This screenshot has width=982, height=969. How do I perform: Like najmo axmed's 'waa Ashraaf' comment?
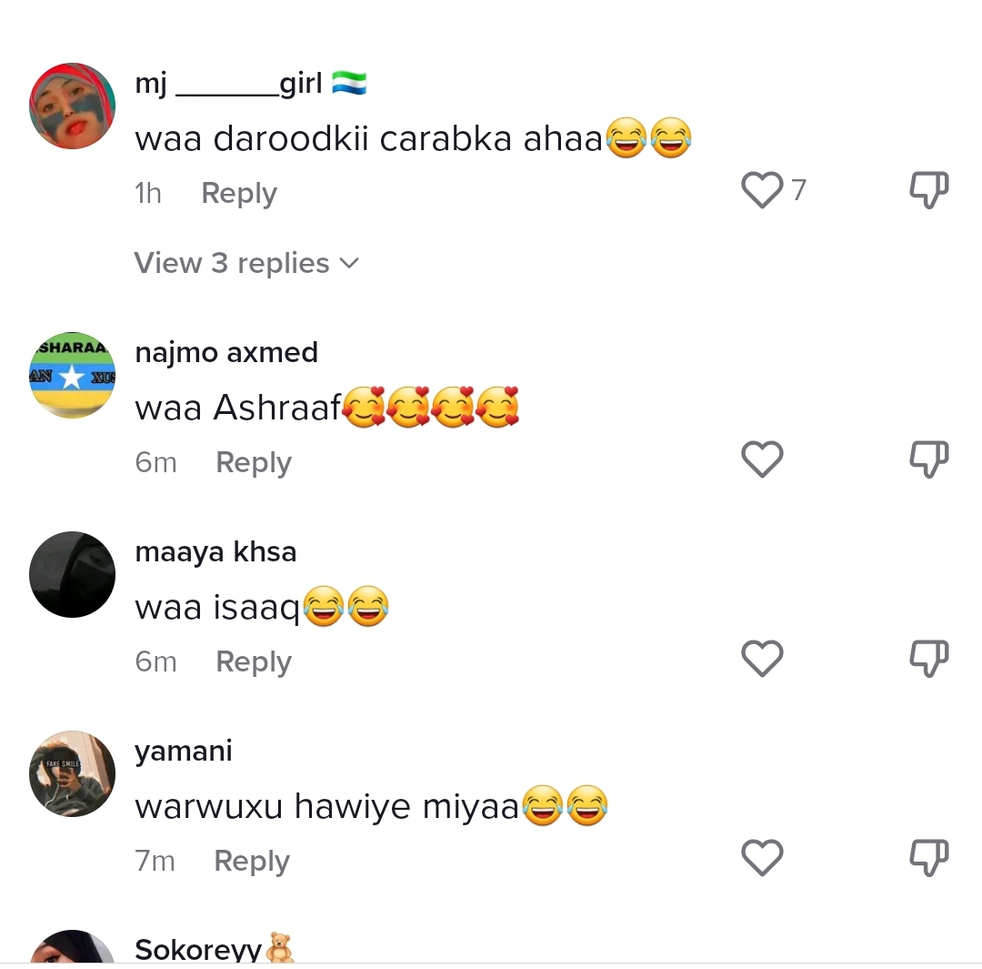762,459
